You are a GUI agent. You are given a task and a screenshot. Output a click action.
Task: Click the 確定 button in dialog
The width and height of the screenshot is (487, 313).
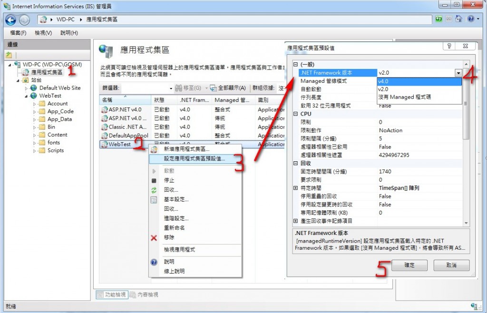[x=409, y=265]
